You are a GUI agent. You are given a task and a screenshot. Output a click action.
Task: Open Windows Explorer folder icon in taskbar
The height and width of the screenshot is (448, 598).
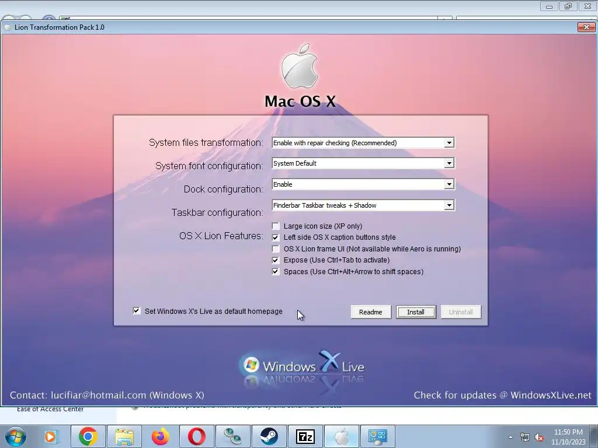click(124, 436)
